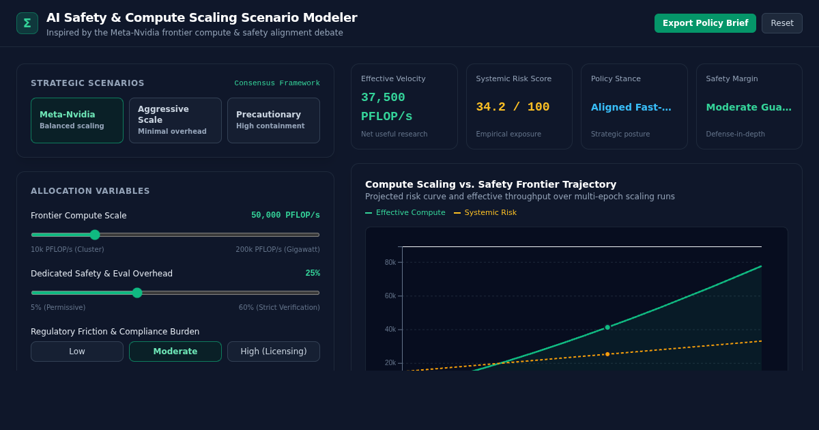
Task: Click the 60% (Strict Verification) label
Action: coord(279,307)
